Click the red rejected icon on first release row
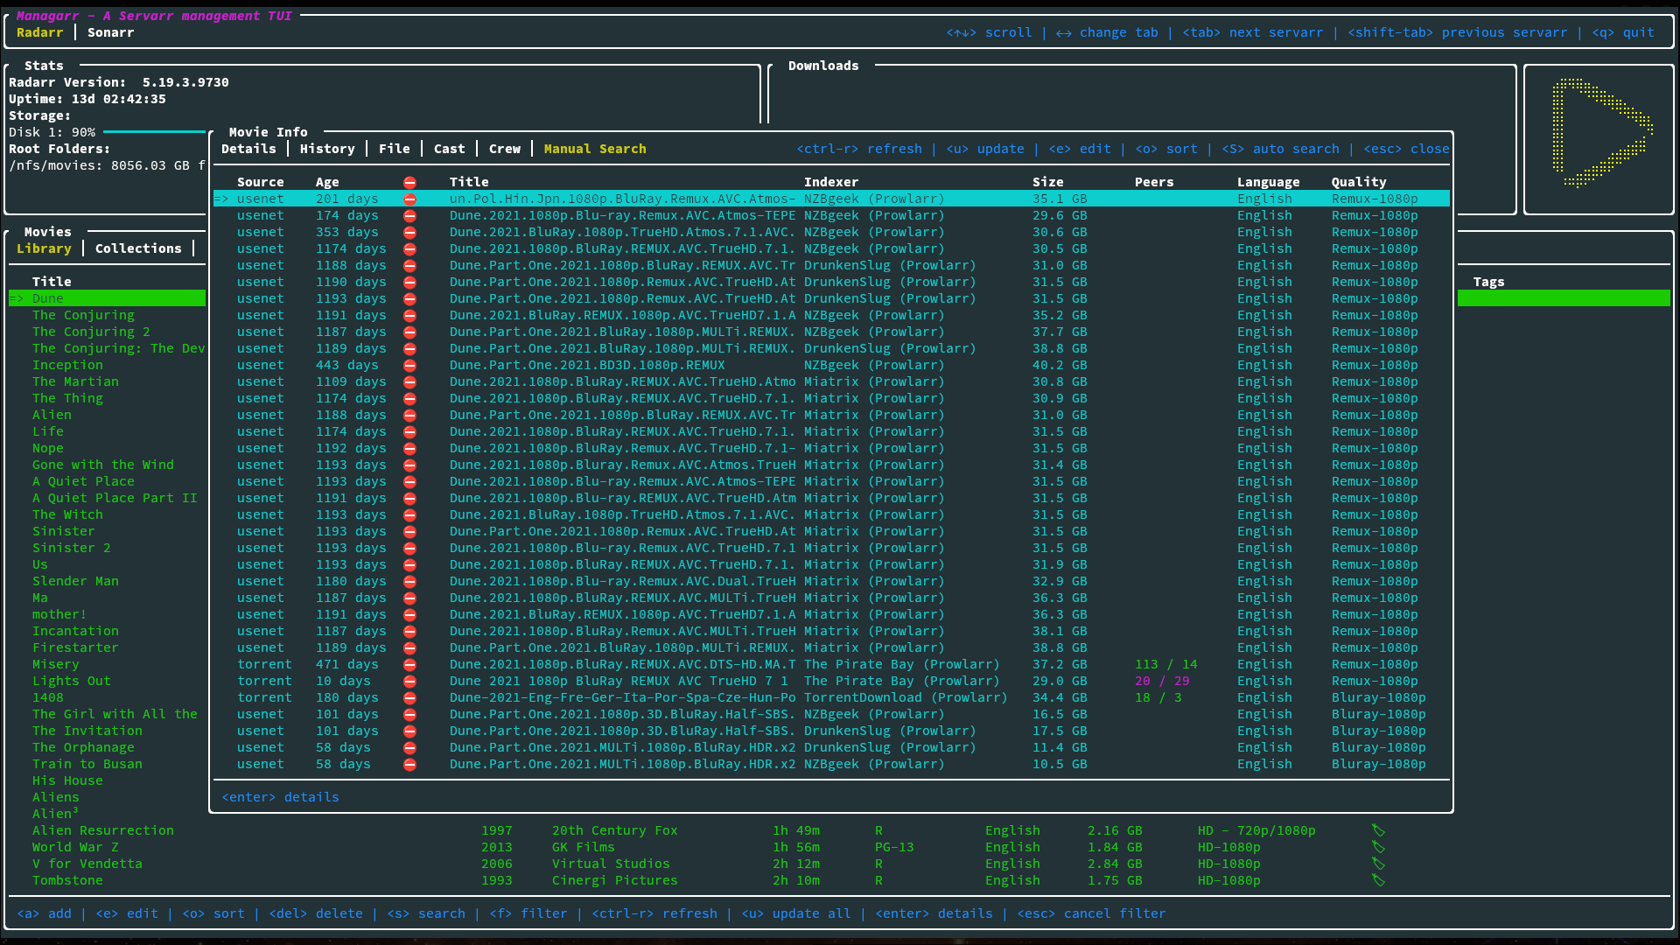This screenshot has height=945, width=1680. (x=409, y=199)
